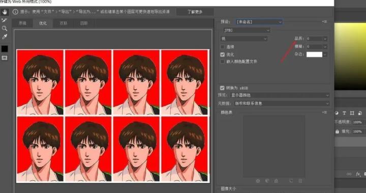Screen dimensions: 366x193
Task: Open the 模糊 blur value arrow
Action: [x=325, y=47]
